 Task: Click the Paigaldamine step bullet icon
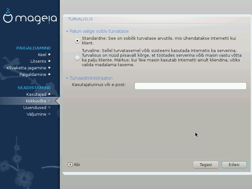49,74
